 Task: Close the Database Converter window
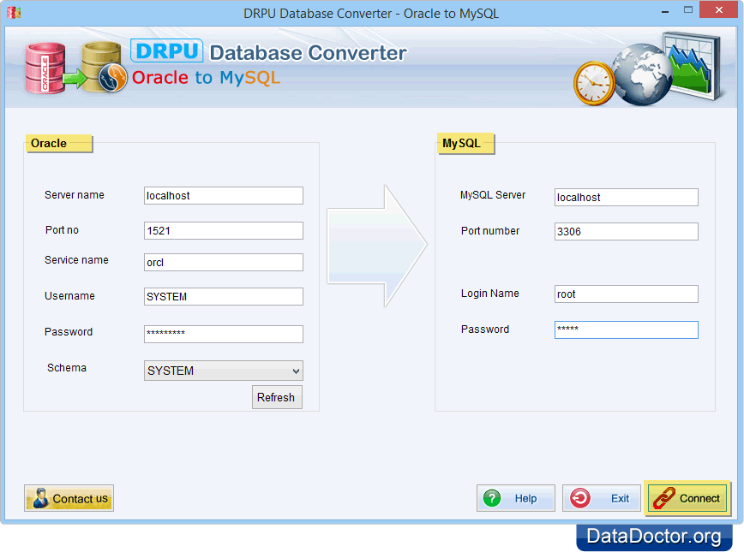719,10
